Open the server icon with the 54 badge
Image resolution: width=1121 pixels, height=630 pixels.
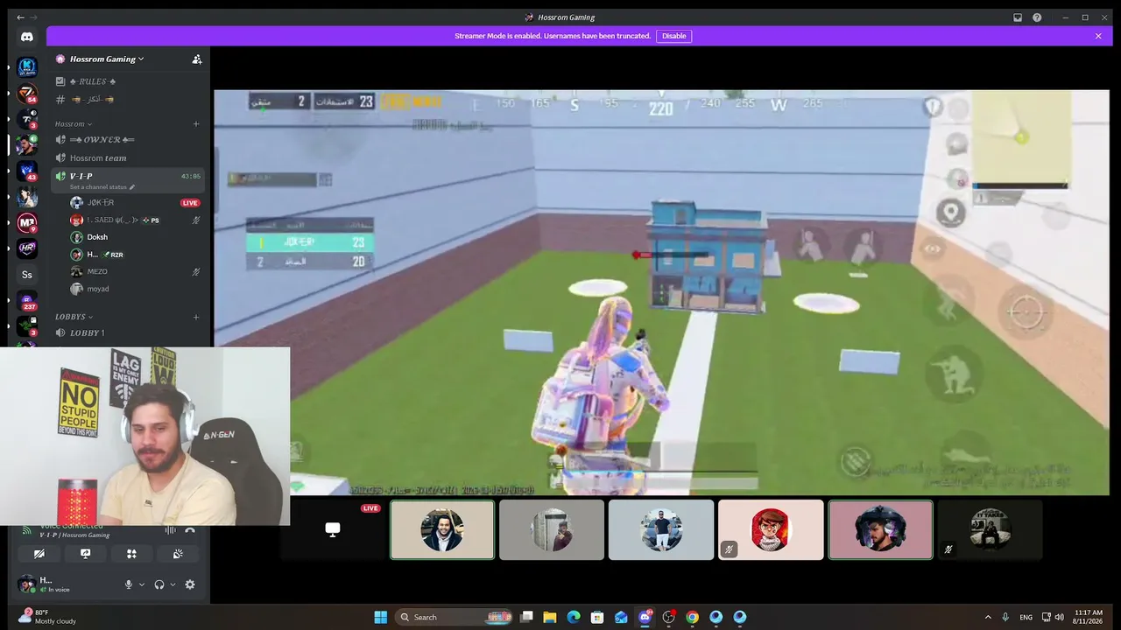tap(27, 94)
